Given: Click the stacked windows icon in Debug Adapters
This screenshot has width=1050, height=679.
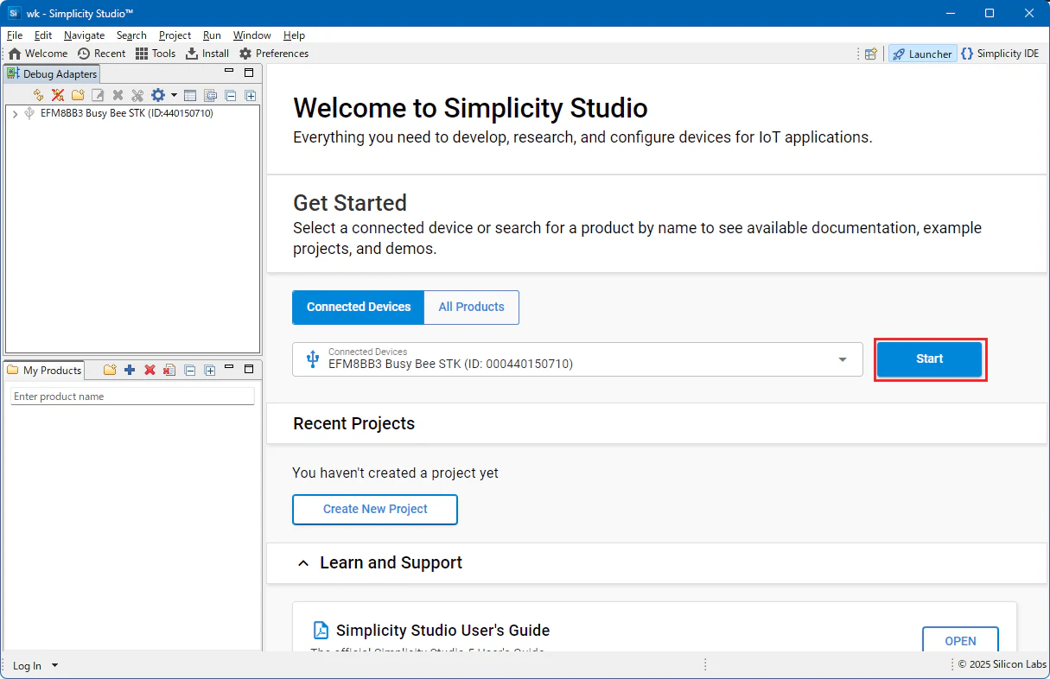Looking at the screenshot, I should [210, 95].
